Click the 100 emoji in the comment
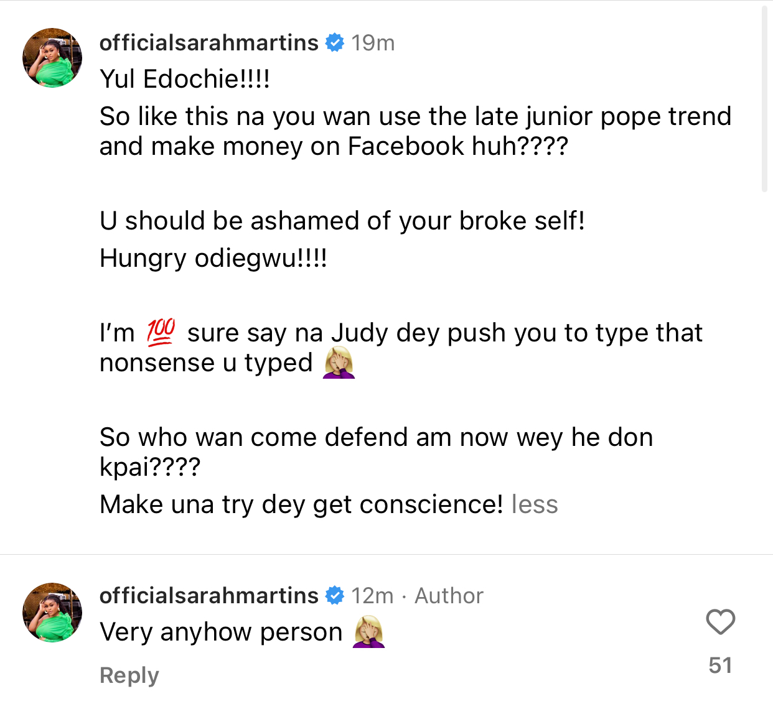The image size is (773, 704). click(161, 331)
